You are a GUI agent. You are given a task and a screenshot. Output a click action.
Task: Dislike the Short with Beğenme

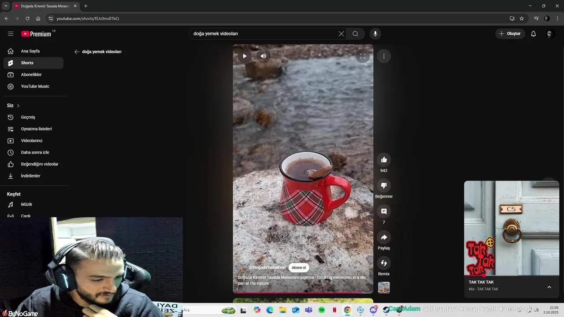pyautogui.click(x=384, y=185)
